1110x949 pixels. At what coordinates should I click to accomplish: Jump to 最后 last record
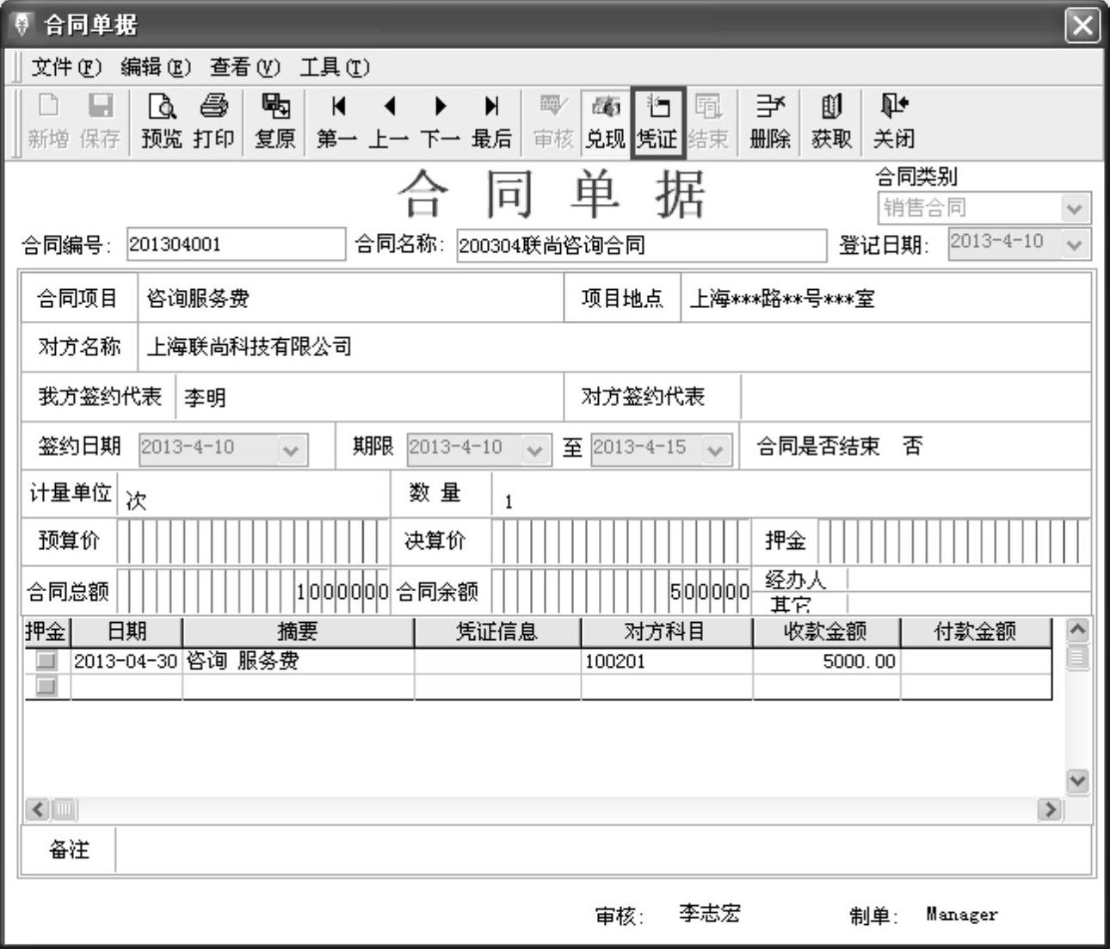tap(492, 121)
